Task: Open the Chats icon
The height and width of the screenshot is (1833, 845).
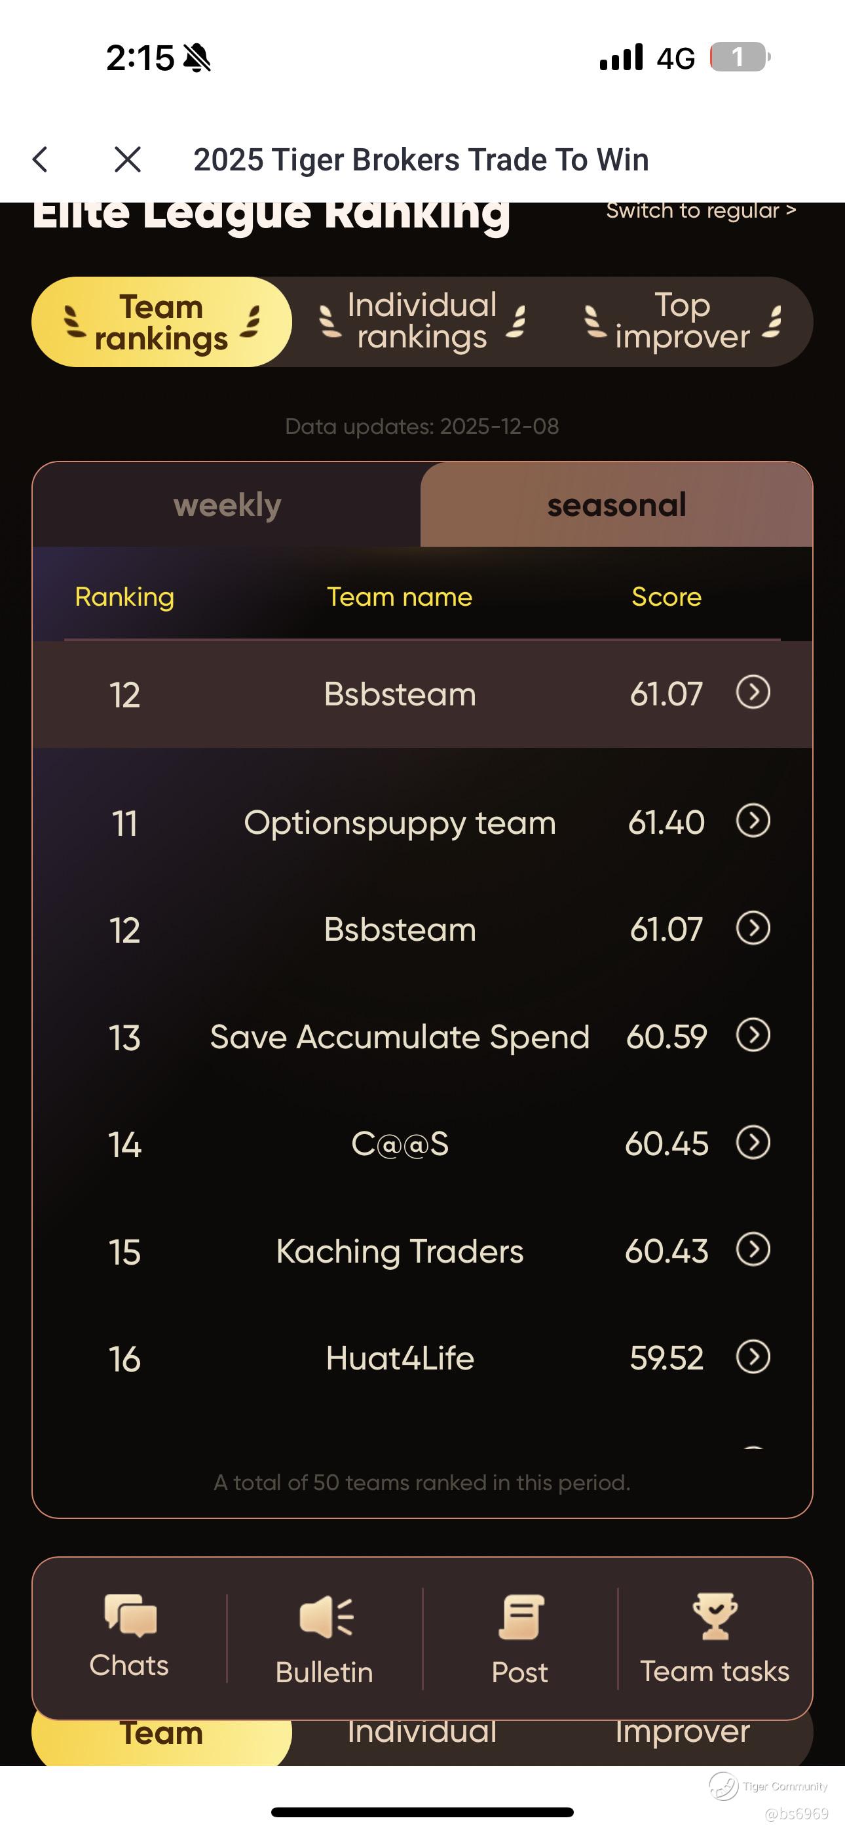Action: tap(130, 1615)
